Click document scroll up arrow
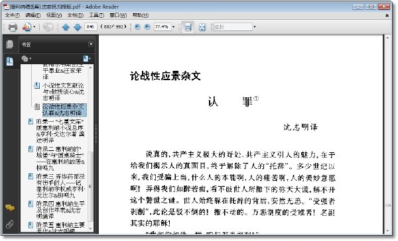The width and height of the screenshot is (398, 241). point(387,38)
